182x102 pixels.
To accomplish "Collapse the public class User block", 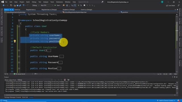I will tap(19, 26).
